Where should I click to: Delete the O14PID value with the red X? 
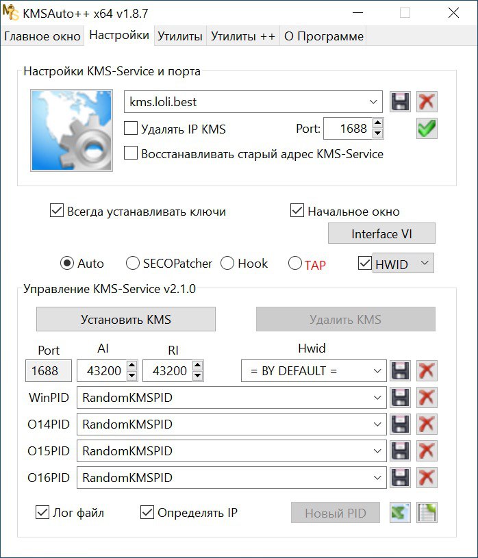pyautogui.click(x=427, y=424)
